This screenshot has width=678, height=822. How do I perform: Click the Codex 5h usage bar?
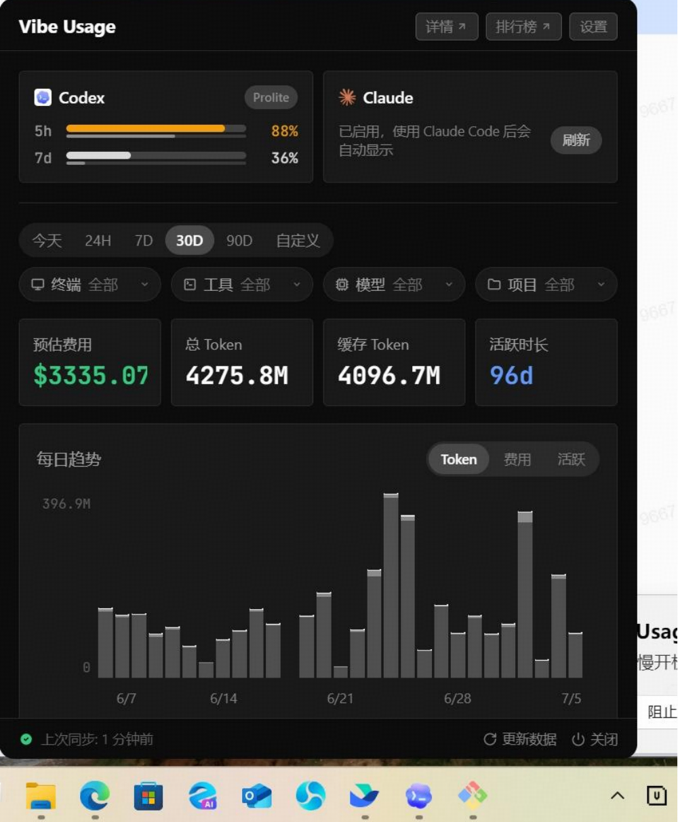[x=156, y=129]
